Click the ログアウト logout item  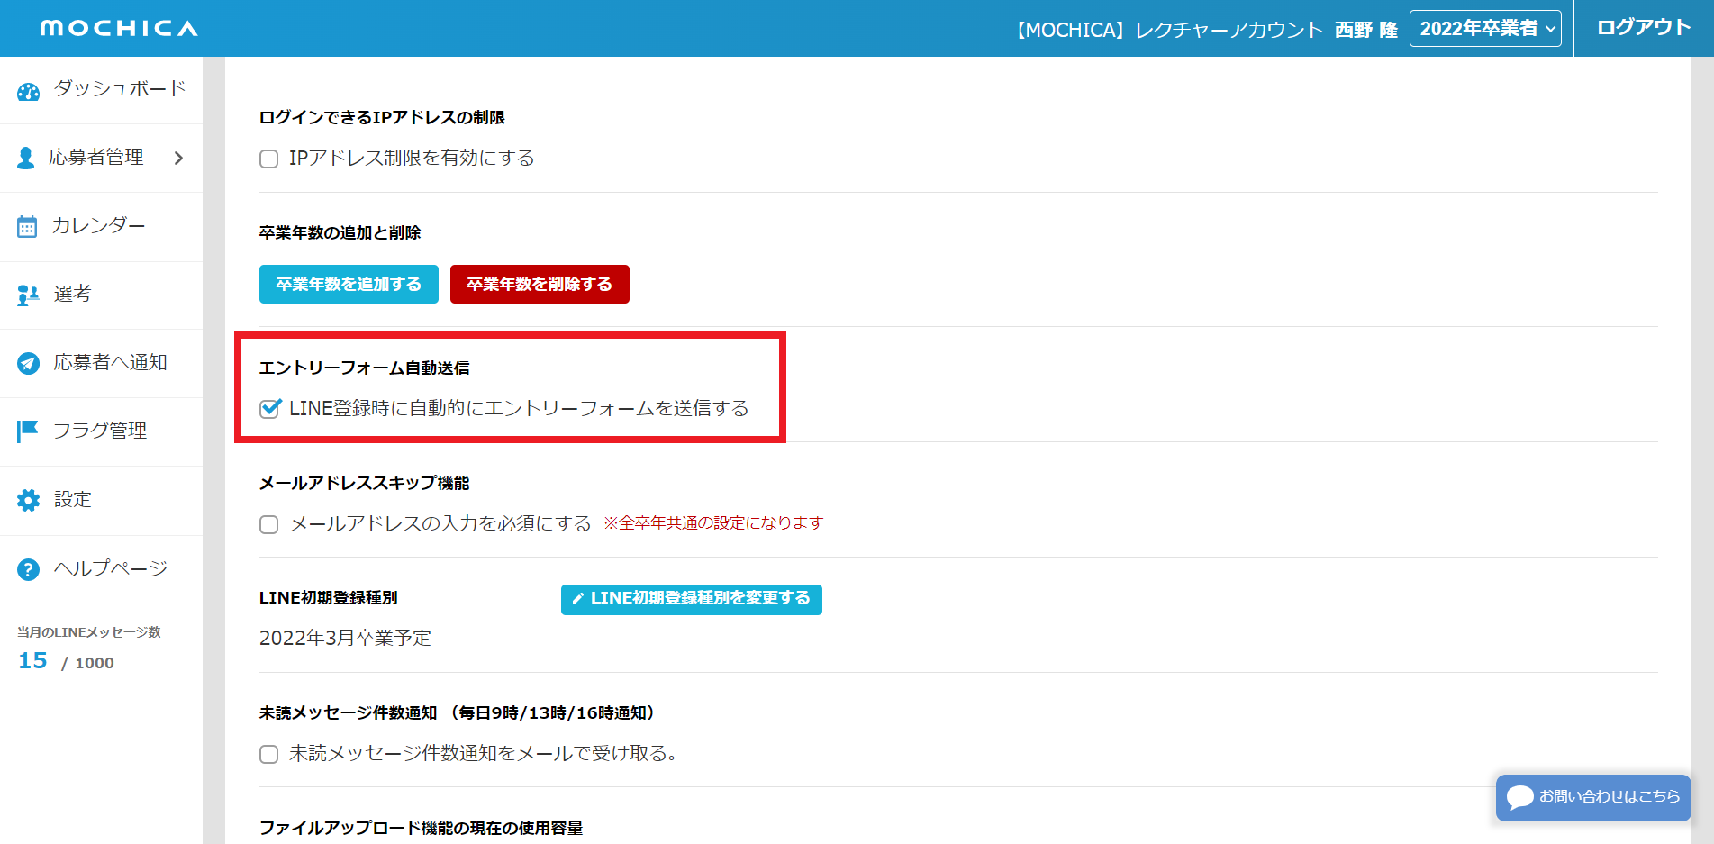[1643, 28]
